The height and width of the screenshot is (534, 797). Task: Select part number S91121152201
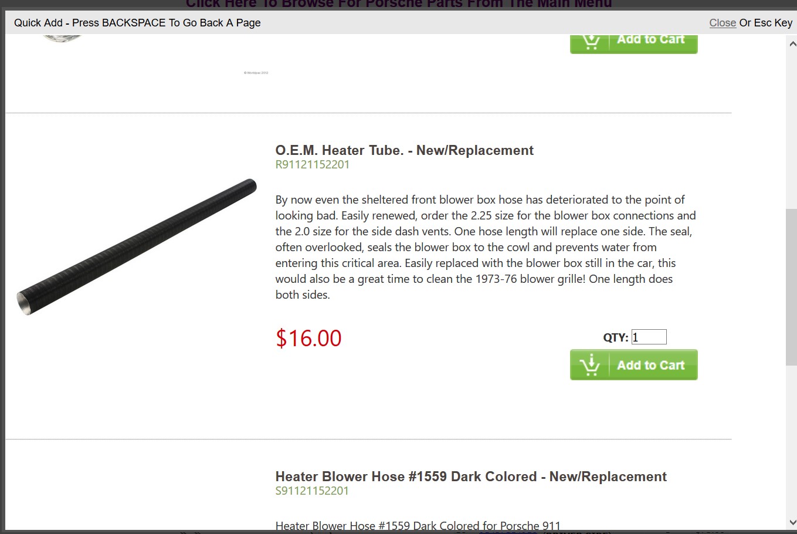(x=312, y=491)
